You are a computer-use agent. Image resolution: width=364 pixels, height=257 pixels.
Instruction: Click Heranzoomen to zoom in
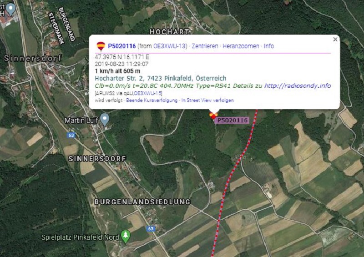point(241,46)
